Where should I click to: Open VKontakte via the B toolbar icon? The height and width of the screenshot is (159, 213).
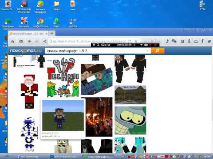(x=183, y=42)
